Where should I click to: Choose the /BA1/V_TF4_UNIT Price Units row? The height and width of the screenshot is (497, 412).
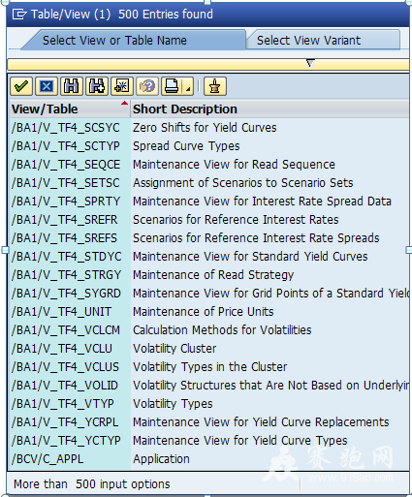[x=209, y=312]
